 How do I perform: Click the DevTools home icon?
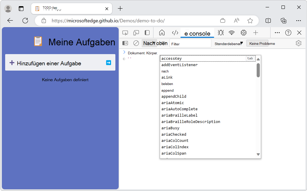[x=162, y=33]
